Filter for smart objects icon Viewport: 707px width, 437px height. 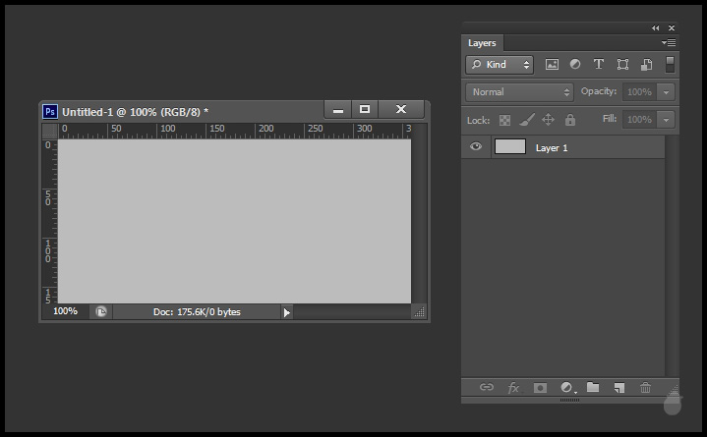pyautogui.click(x=646, y=65)
